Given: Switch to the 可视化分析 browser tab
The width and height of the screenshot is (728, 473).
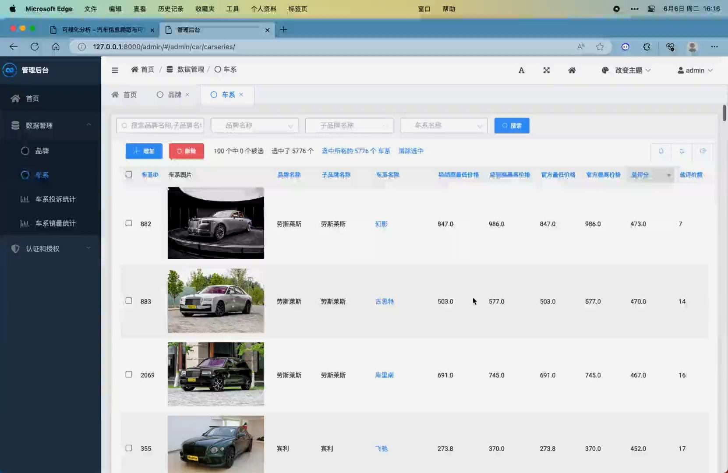Looking at the screenshot, I should click(102, 30).
